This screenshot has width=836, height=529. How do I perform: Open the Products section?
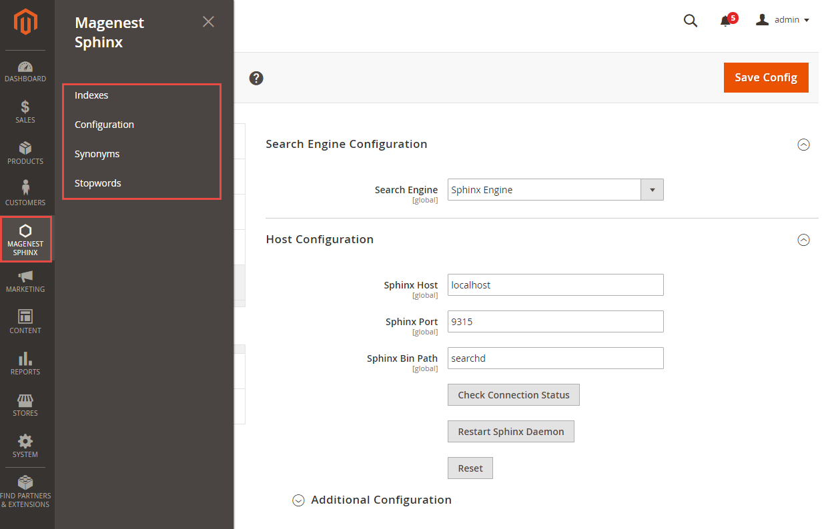(x=25, y=153)
